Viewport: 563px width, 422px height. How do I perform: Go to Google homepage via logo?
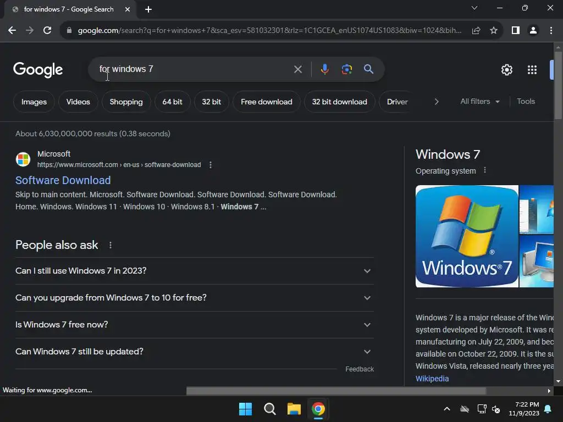point(38,70)
